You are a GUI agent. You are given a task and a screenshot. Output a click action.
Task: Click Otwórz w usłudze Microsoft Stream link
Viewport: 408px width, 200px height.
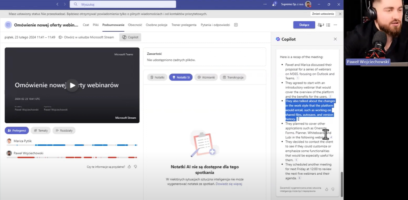click(86, 37)
